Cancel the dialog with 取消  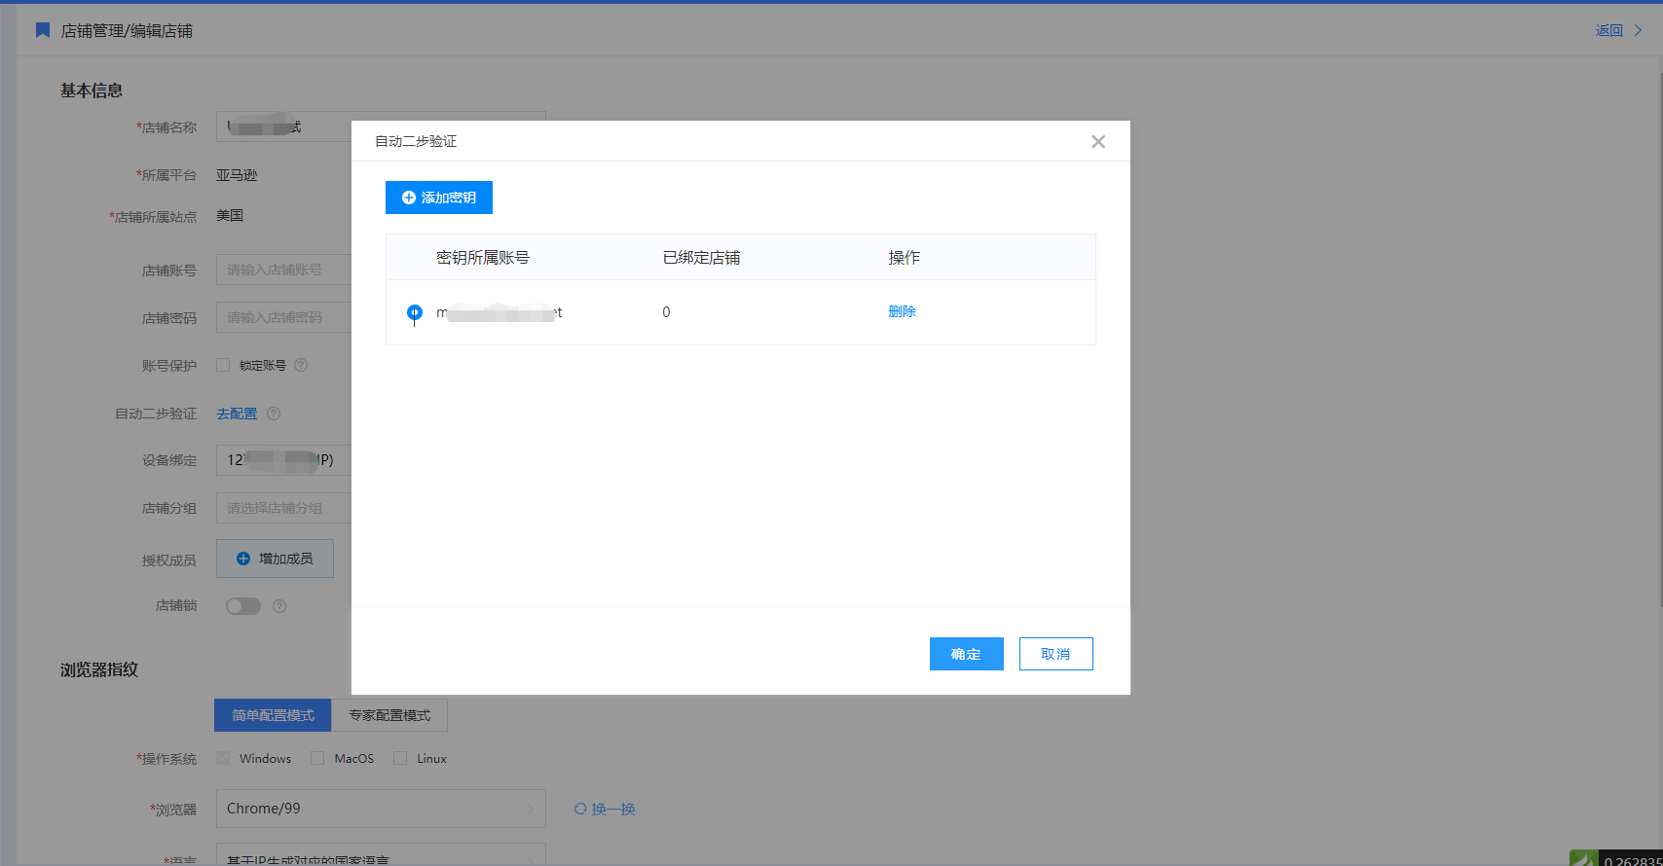1055,654
